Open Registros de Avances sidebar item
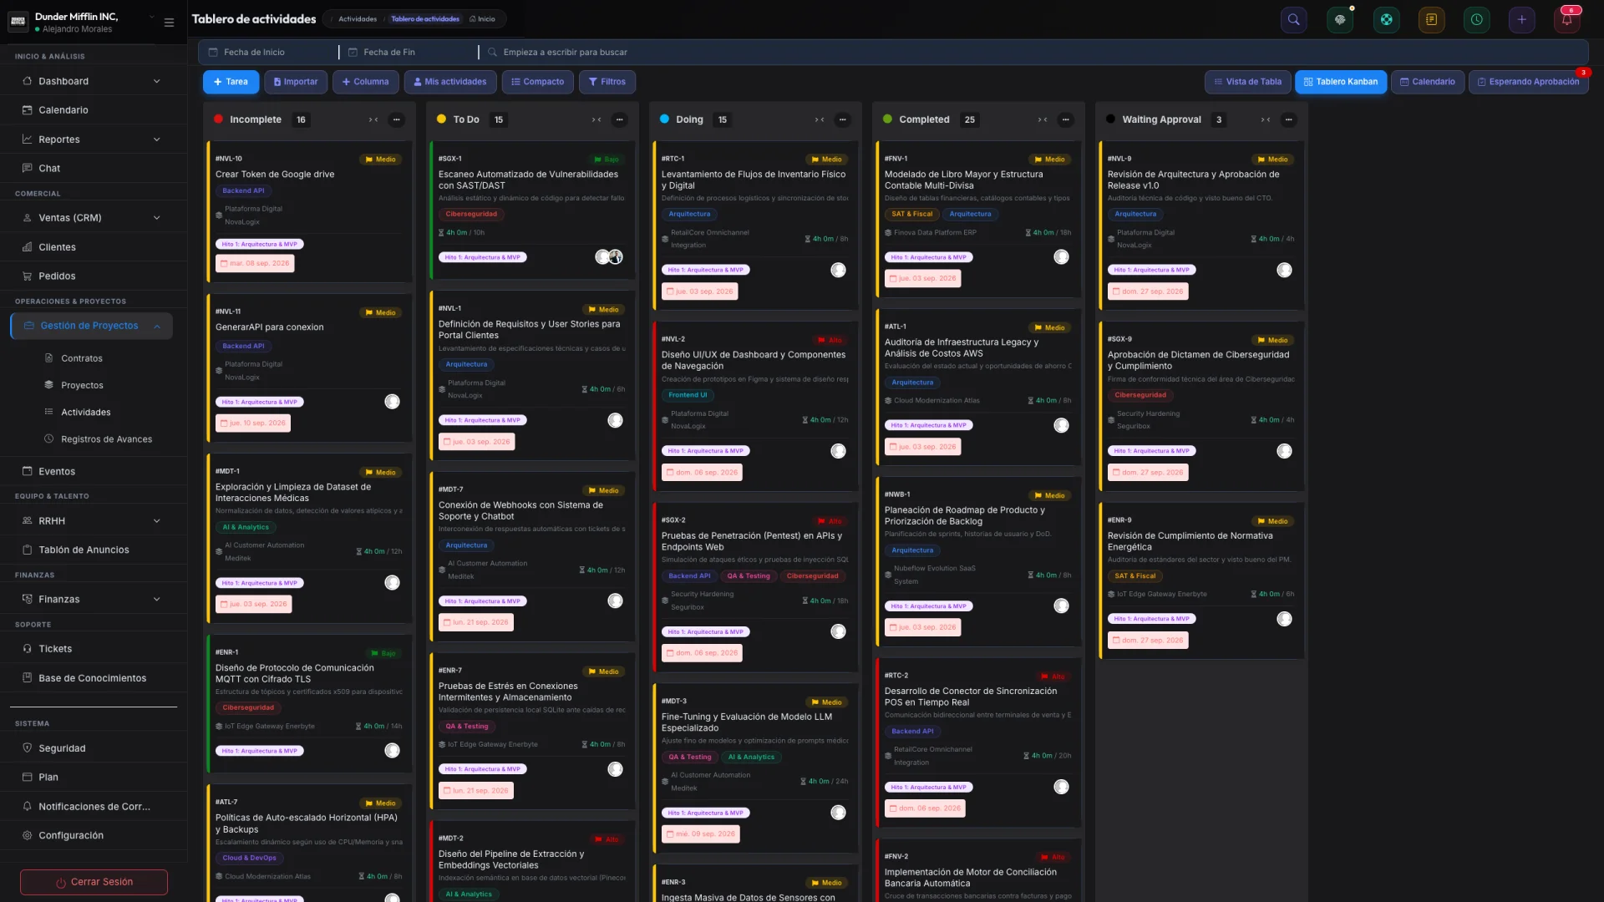 click(106, 439)
